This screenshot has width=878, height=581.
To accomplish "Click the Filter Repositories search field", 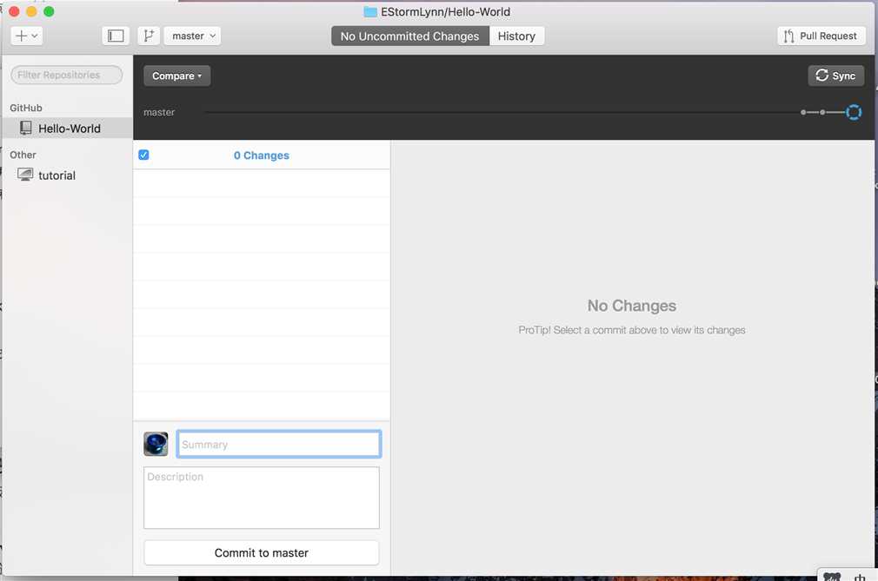I will click(67, 75).
